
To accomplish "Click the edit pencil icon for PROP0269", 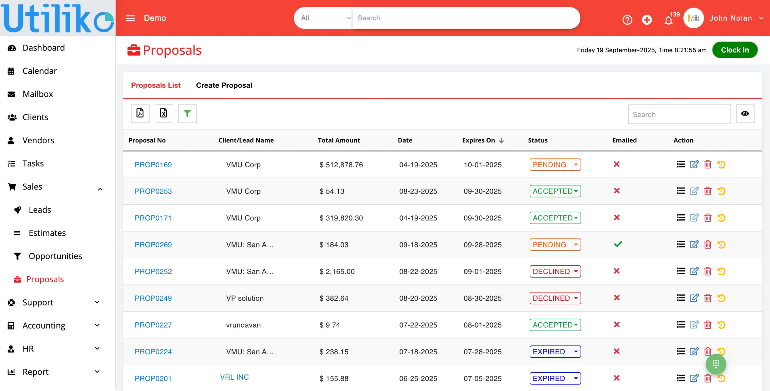I will pyautogui.click(x=694, y=244).
